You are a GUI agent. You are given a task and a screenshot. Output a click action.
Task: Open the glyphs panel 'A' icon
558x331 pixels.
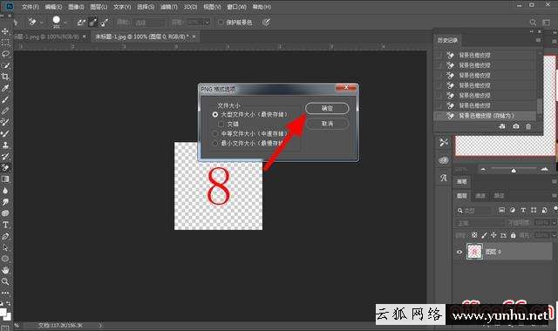444,178
